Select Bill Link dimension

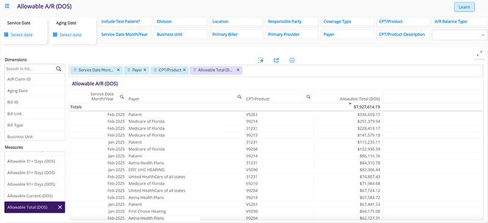[x=35, y=114]
